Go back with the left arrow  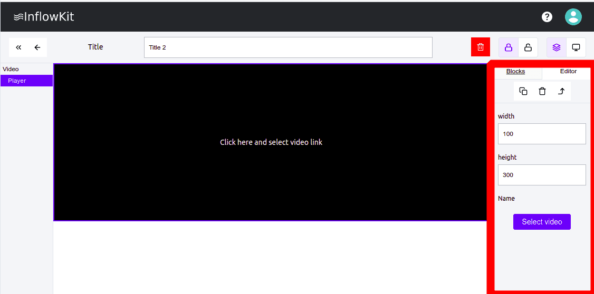coord(37,47)
